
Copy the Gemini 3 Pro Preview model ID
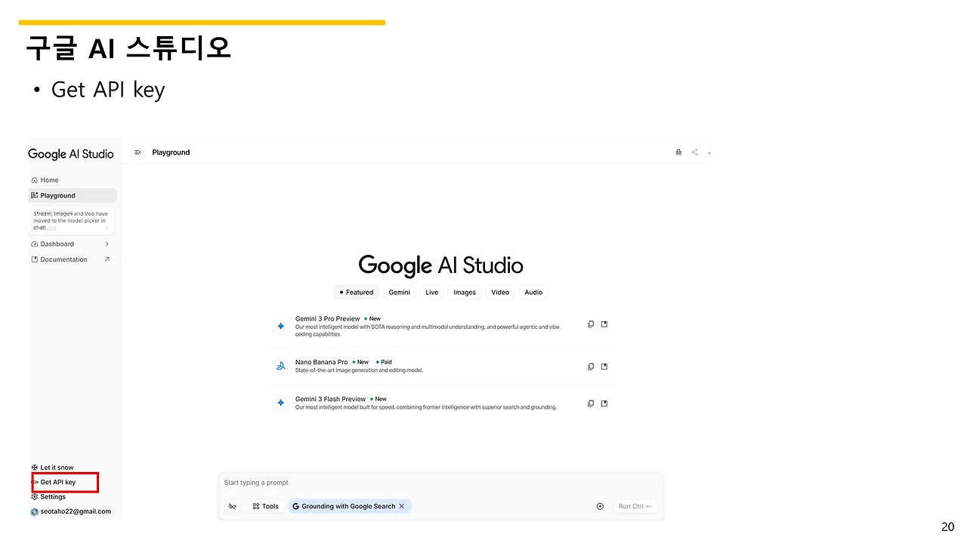[591, 324]
